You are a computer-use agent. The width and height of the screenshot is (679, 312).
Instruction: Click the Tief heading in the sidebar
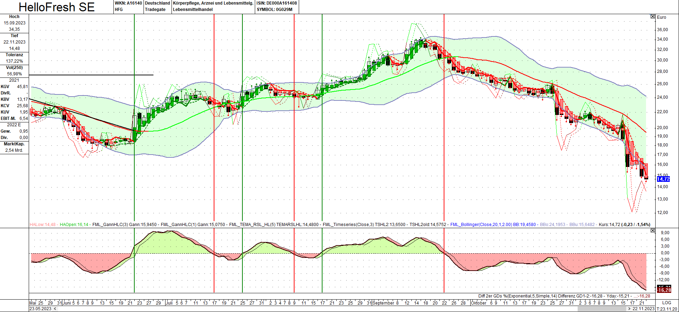14,36
